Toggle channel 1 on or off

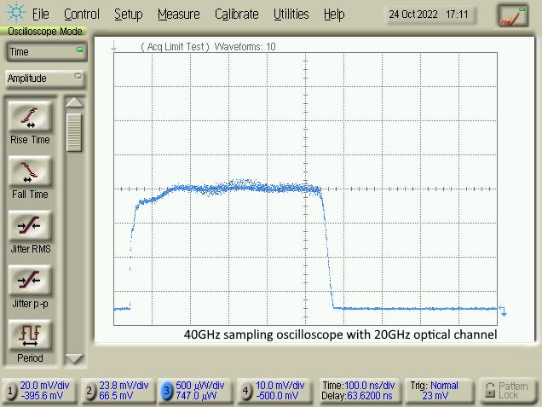click(x=11, y=391)
